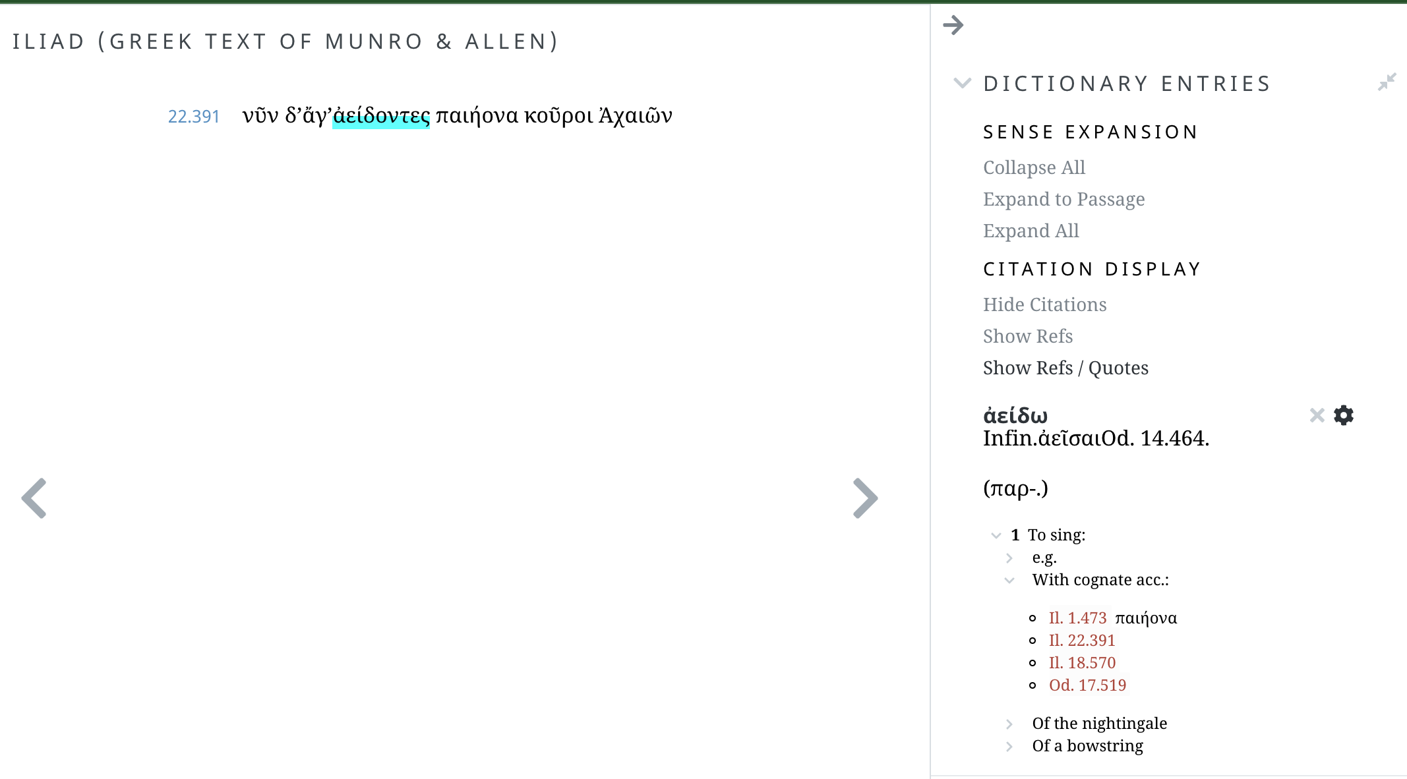Open the gear settings icon beside ἀείδω
The image size is (1407, 779).
pyautogui.click(x=1344, y=415)
